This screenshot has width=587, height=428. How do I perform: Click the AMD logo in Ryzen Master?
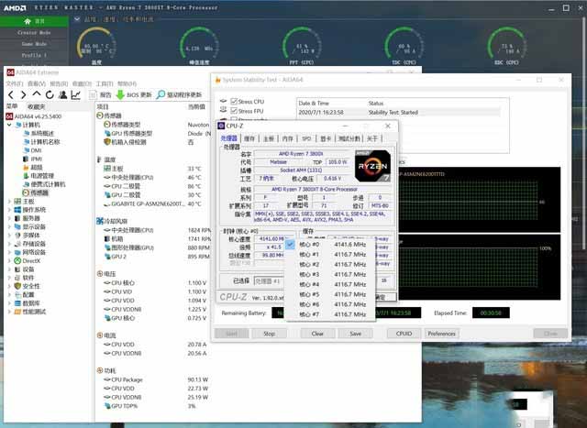[15, 7]
